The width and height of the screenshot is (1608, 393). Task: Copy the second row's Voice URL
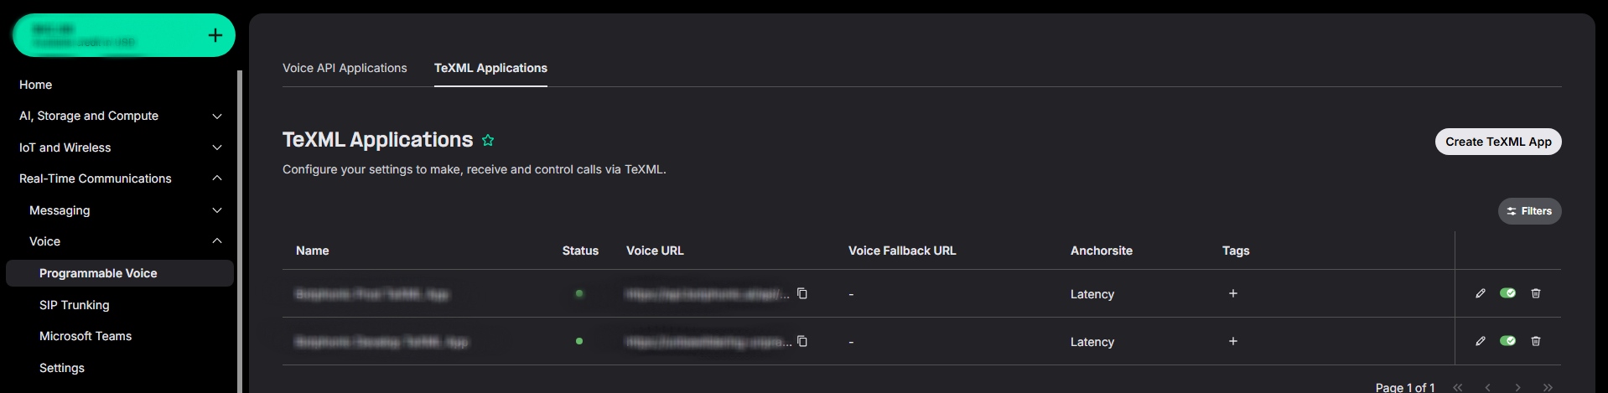pyautogui.click(x=802, y=341)
